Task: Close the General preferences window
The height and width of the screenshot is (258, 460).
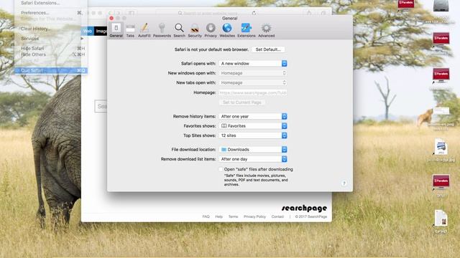Action: pyautogui.click(x=111, y=18)
